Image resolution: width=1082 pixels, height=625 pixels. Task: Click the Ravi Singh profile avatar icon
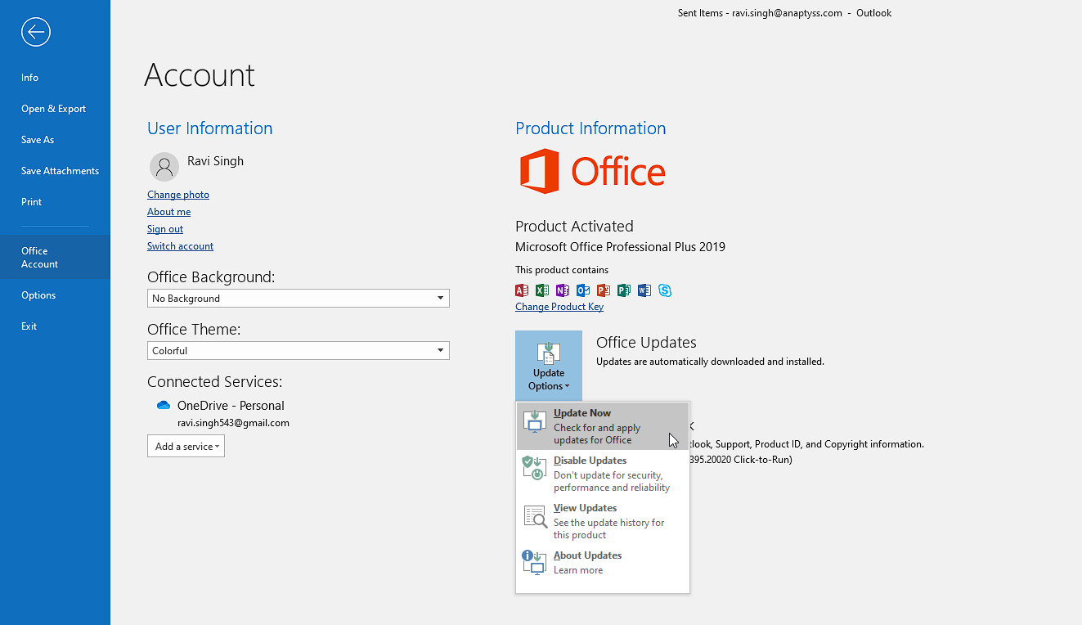[x=164, y=166]
